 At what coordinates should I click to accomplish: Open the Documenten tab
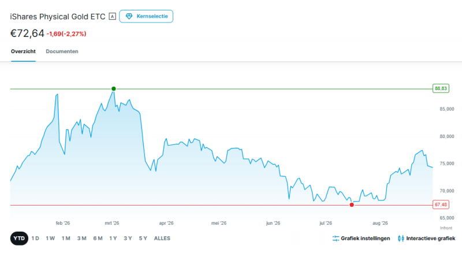click(x=62, y=51)
